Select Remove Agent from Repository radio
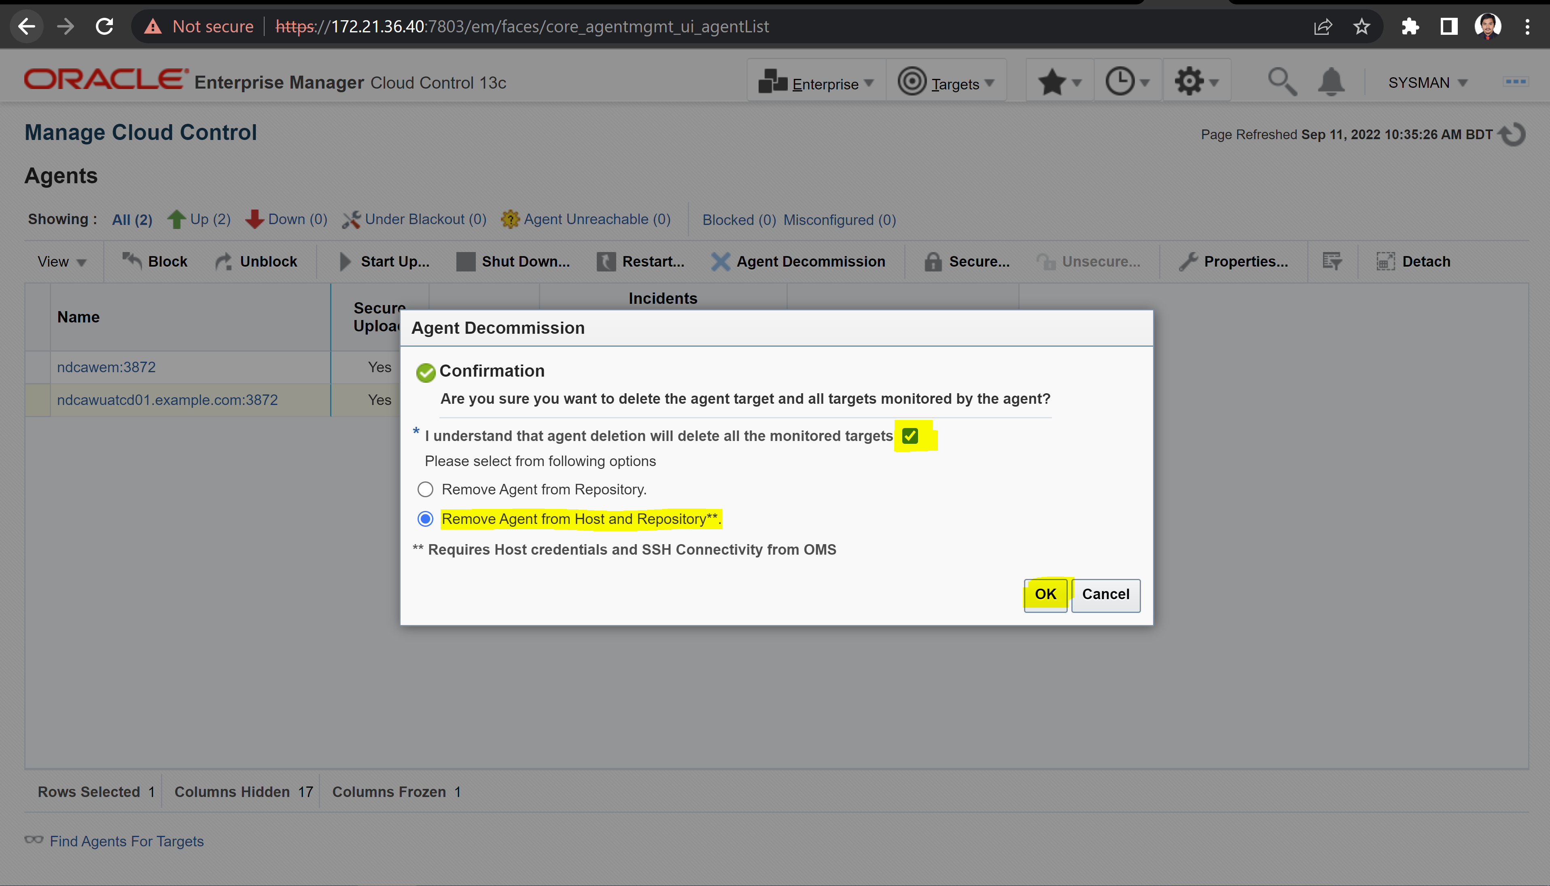 (425, 489)
